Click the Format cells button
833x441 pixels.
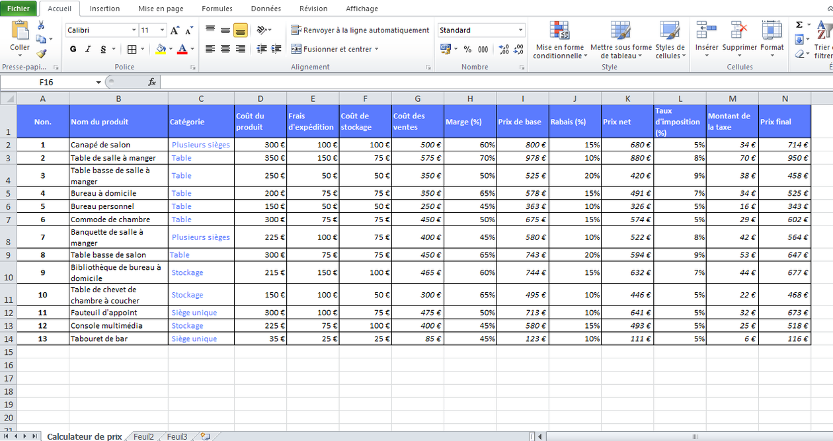pyautogui.click(x=772, y=40)
